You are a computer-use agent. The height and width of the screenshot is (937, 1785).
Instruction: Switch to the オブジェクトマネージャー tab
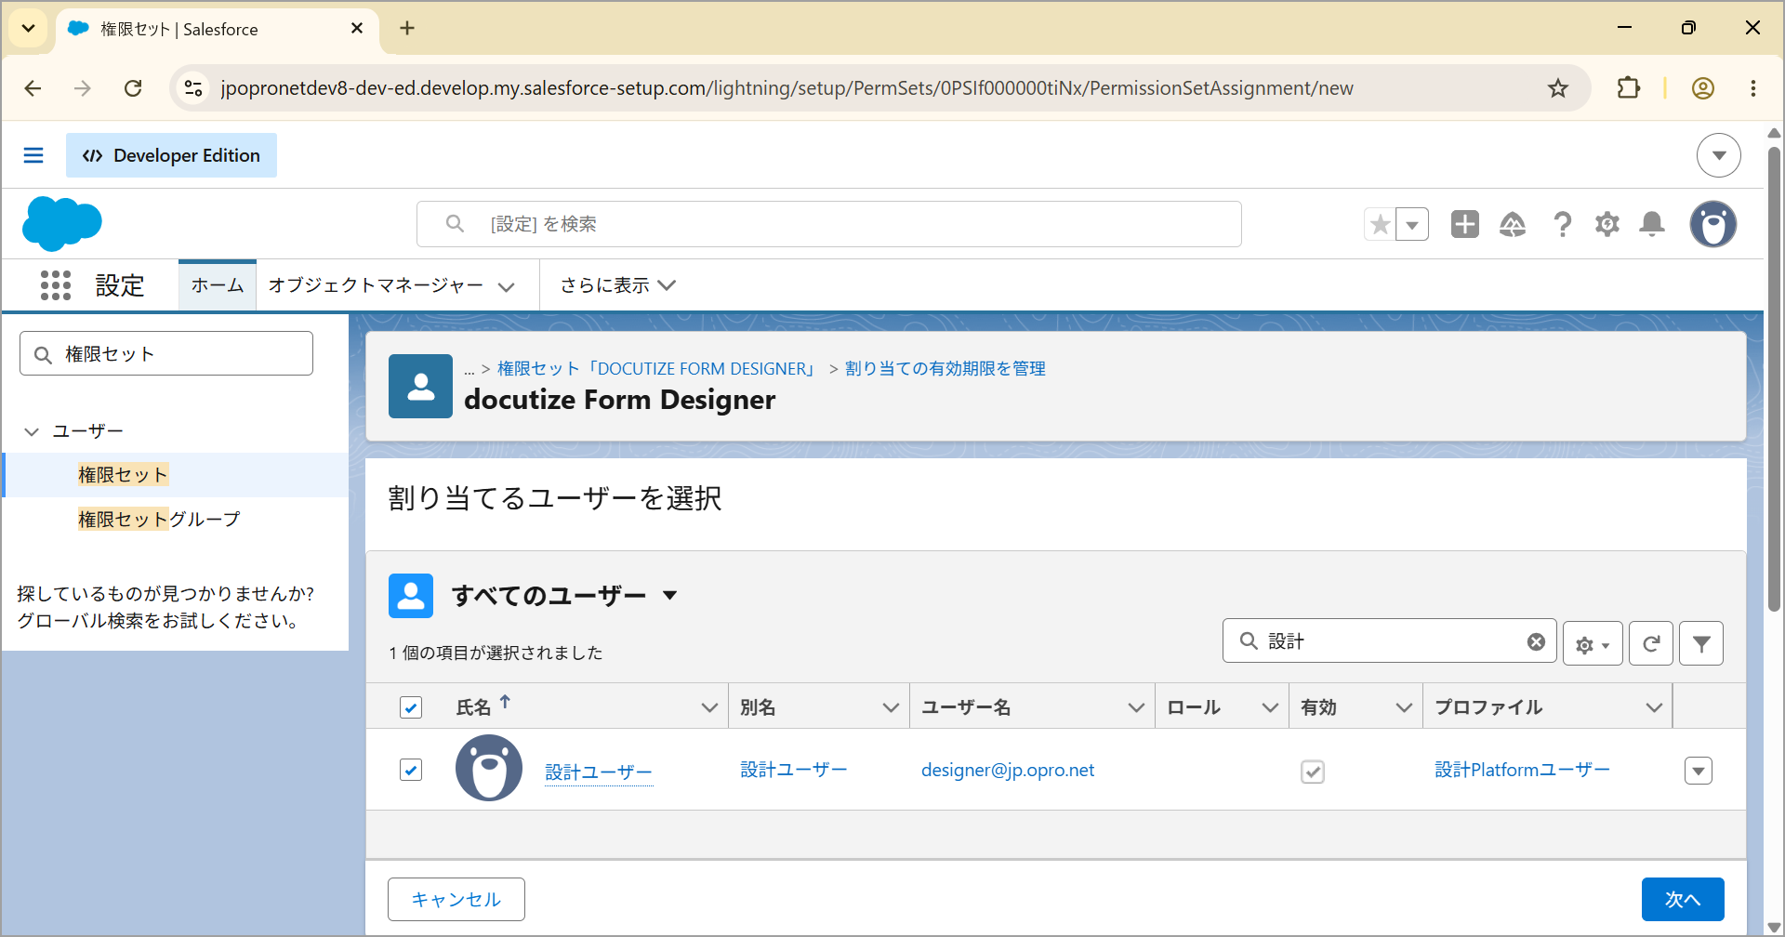tap(376, 285)
